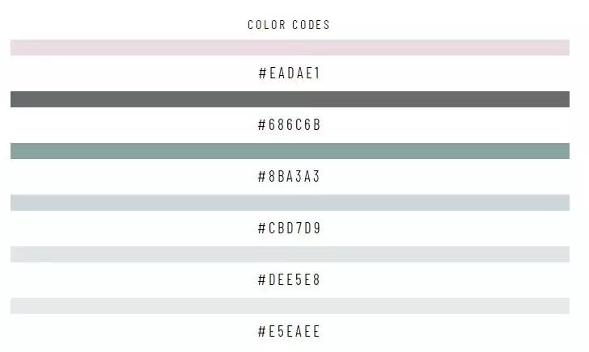Select the lightest #E5EAEE color bar
This screenshot has height=352, width=589.
pyautogui.click(x=290, y=306)
